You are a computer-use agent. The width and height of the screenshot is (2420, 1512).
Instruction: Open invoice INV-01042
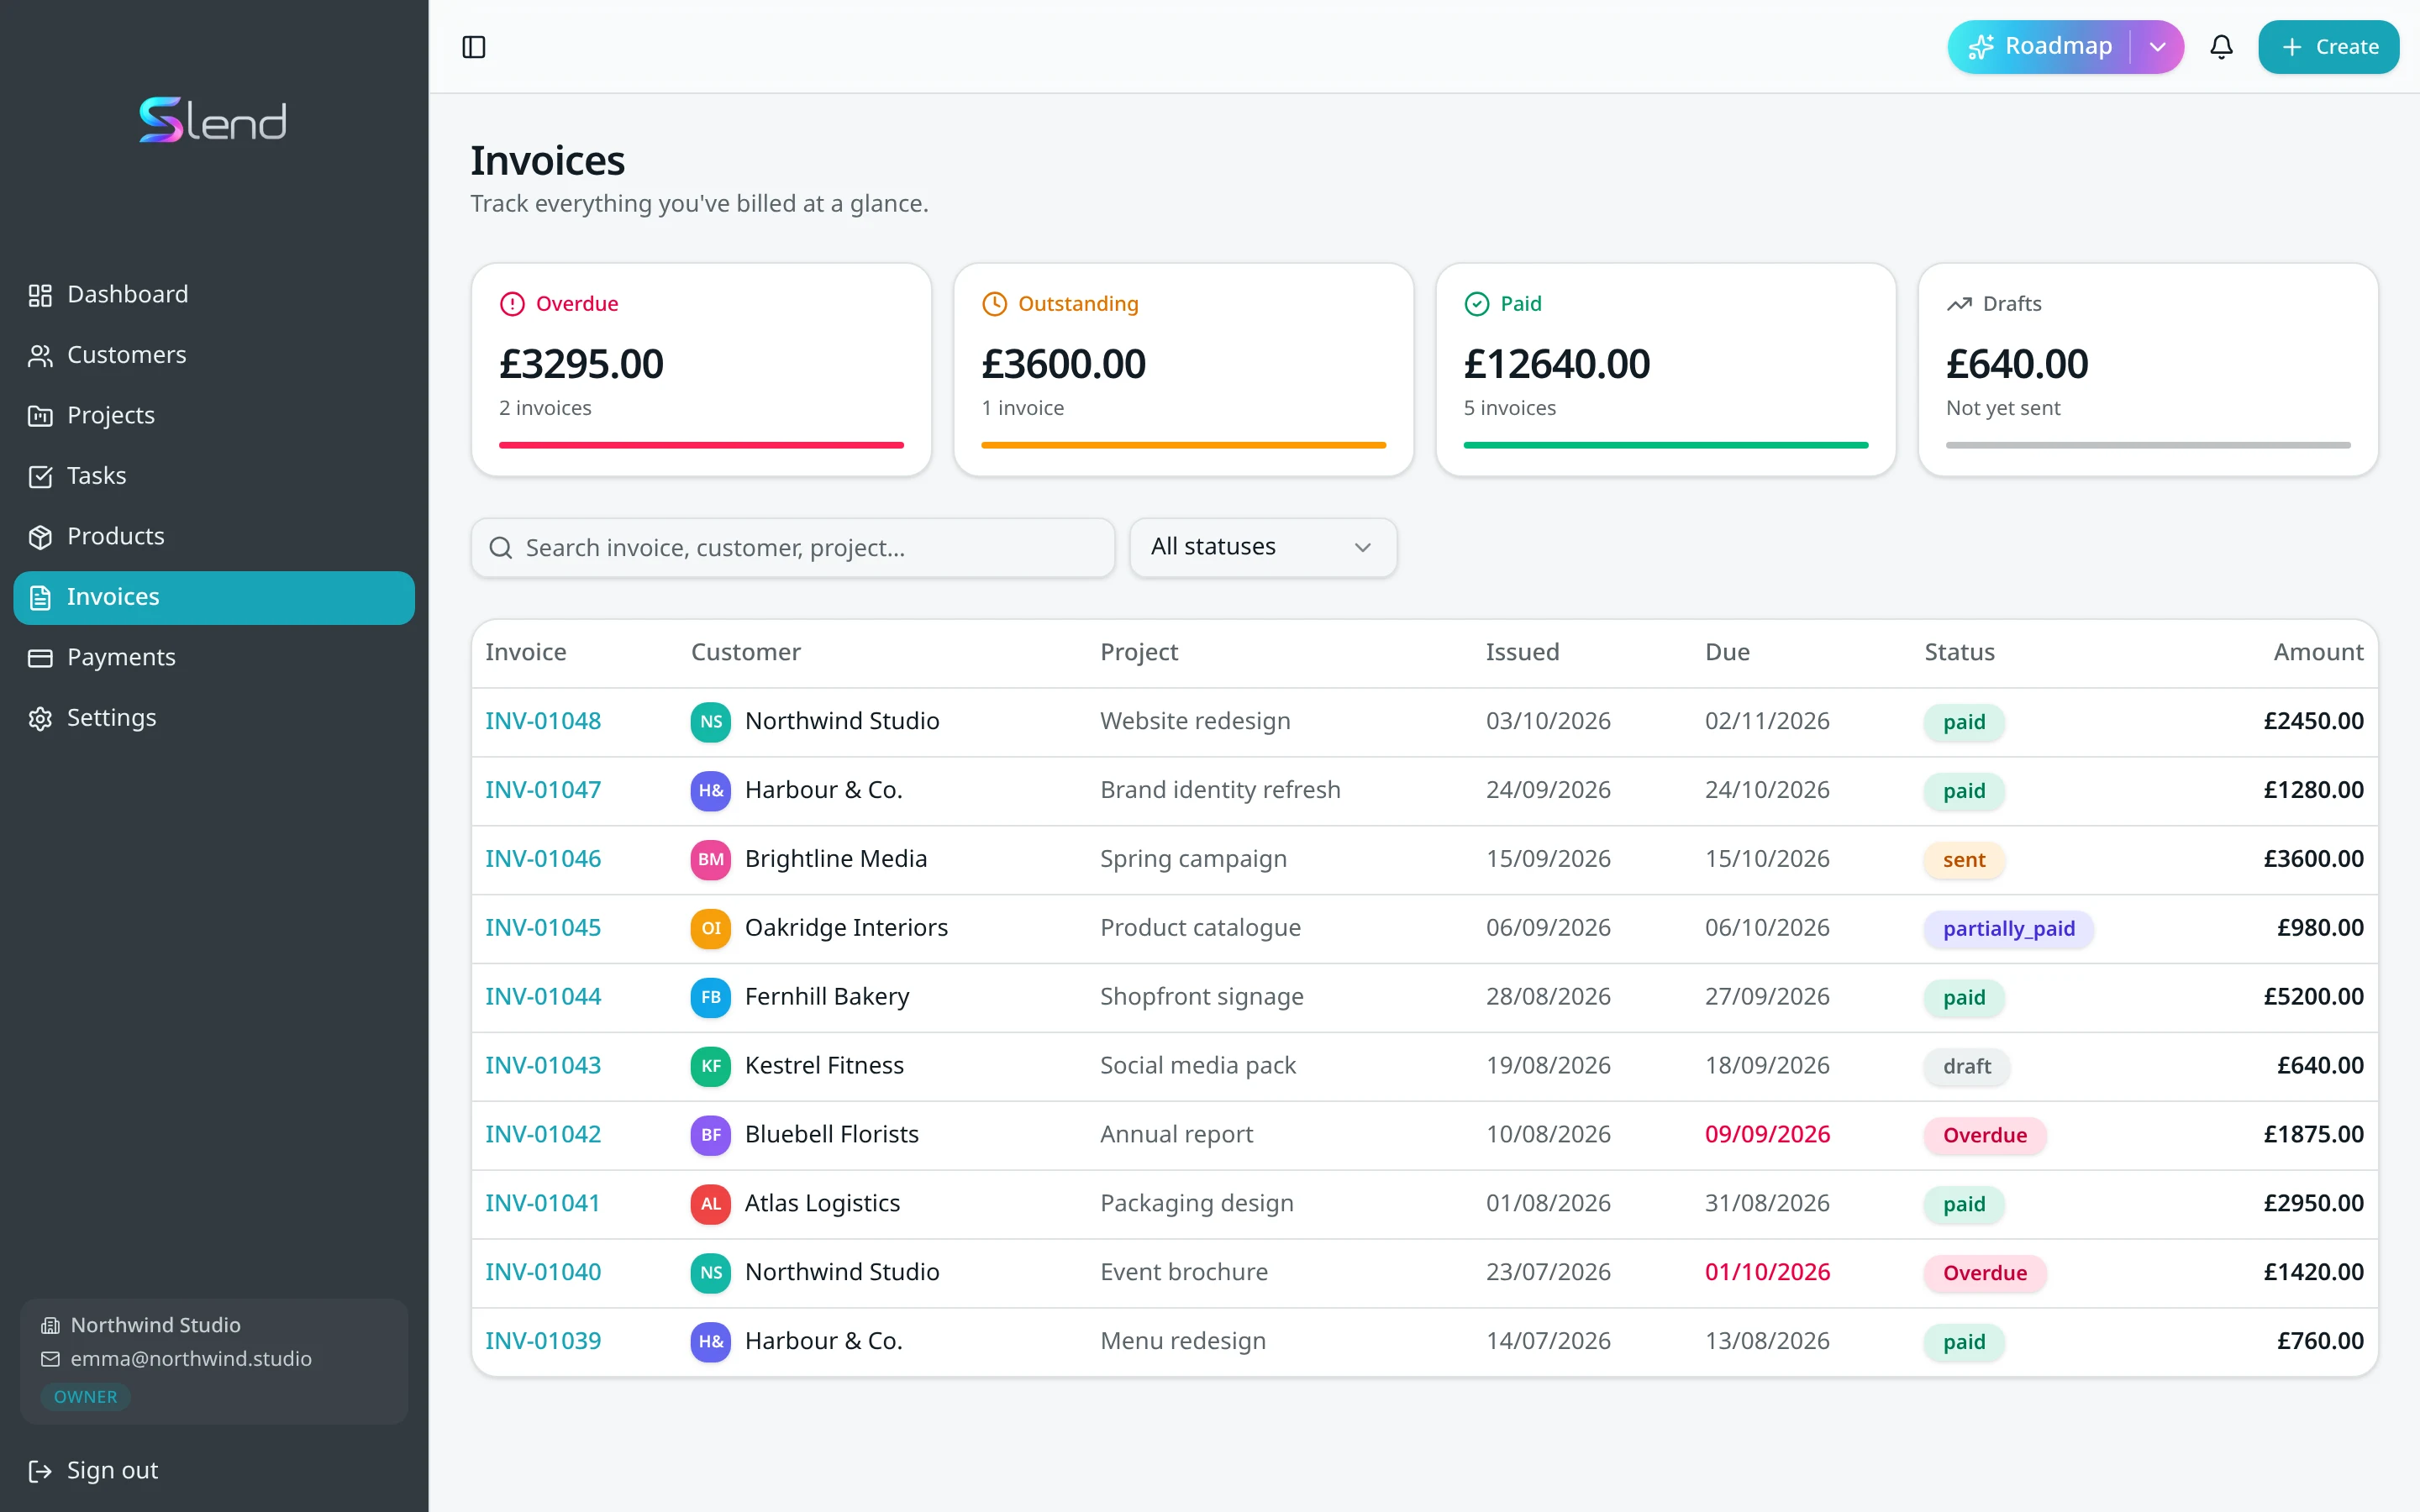point(543,1135)
